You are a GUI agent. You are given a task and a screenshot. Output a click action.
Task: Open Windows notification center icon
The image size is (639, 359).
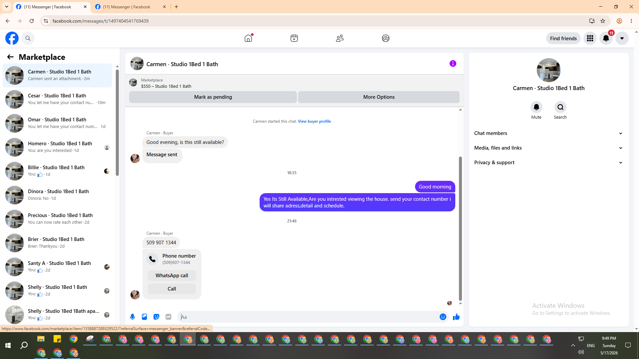[628, 346]
